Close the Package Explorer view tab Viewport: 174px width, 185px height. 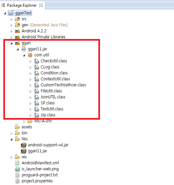pyautogui.click(x=41, y=5)
